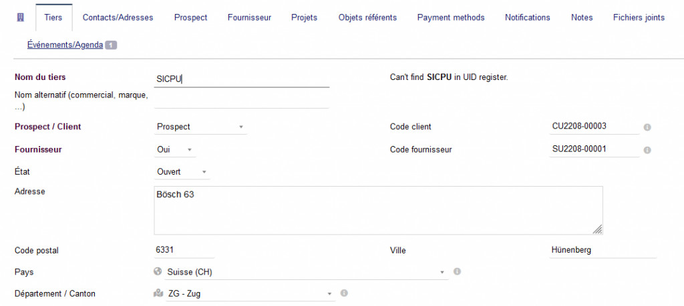Click info icon next to Code client
Image resolution: width=684 pixels, height=306 pixels.
(x=647, y=127)
